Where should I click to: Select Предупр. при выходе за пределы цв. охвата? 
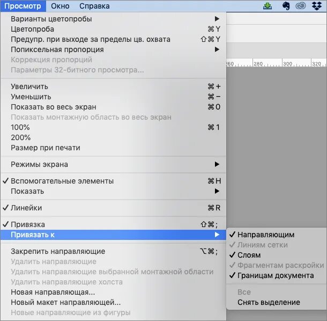114,39
